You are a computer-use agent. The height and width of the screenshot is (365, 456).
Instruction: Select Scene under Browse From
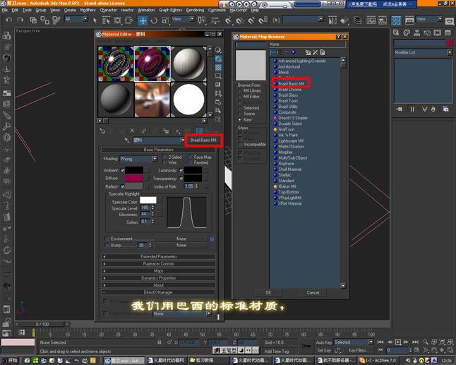239,114
